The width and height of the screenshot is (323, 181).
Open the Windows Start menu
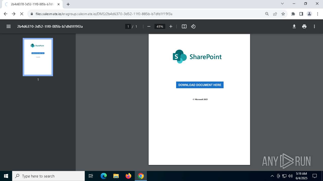coord(6,176)
